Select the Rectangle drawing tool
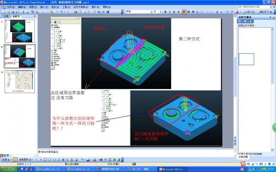This screenshot has height=172, width=276. coord(45,160)
